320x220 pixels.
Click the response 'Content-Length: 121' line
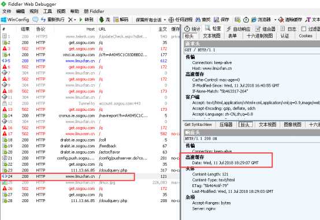[210, 174]
